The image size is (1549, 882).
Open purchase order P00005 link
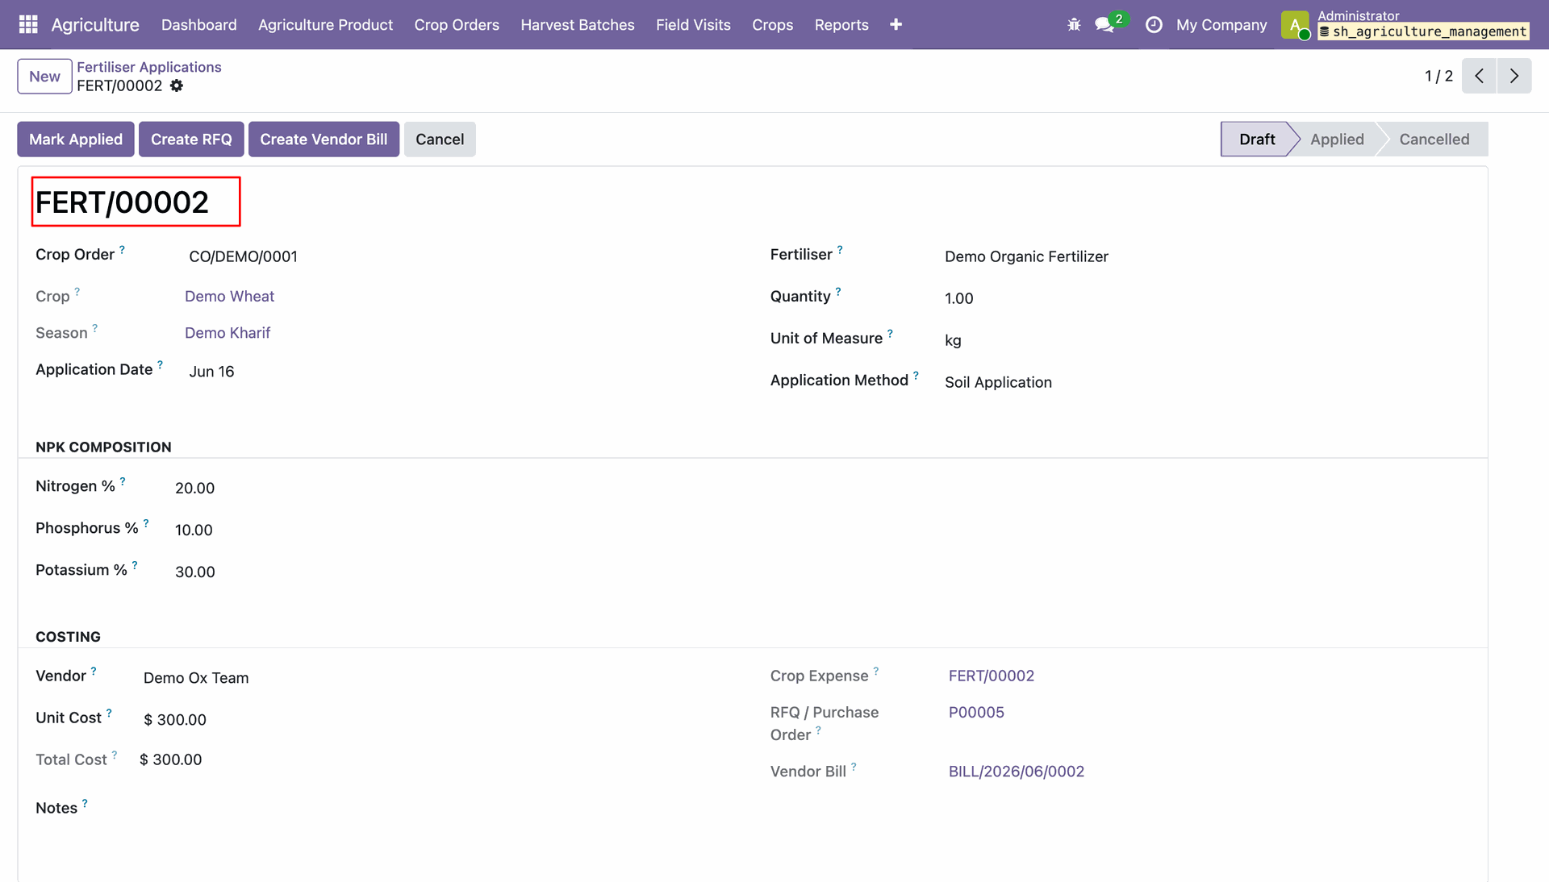click(976, 713)
